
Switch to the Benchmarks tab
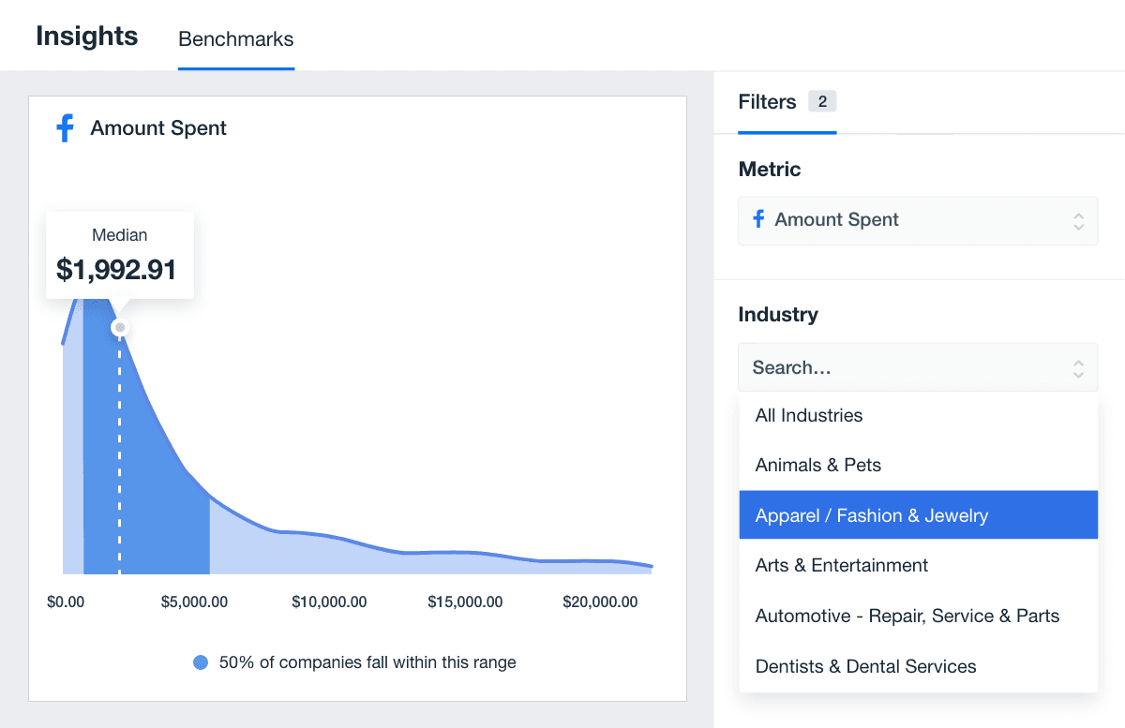point(235,39)
